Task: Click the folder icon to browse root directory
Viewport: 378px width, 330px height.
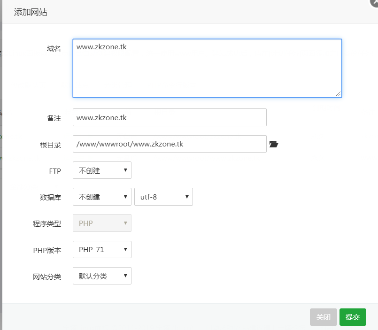Action: (x=274, y=144)
